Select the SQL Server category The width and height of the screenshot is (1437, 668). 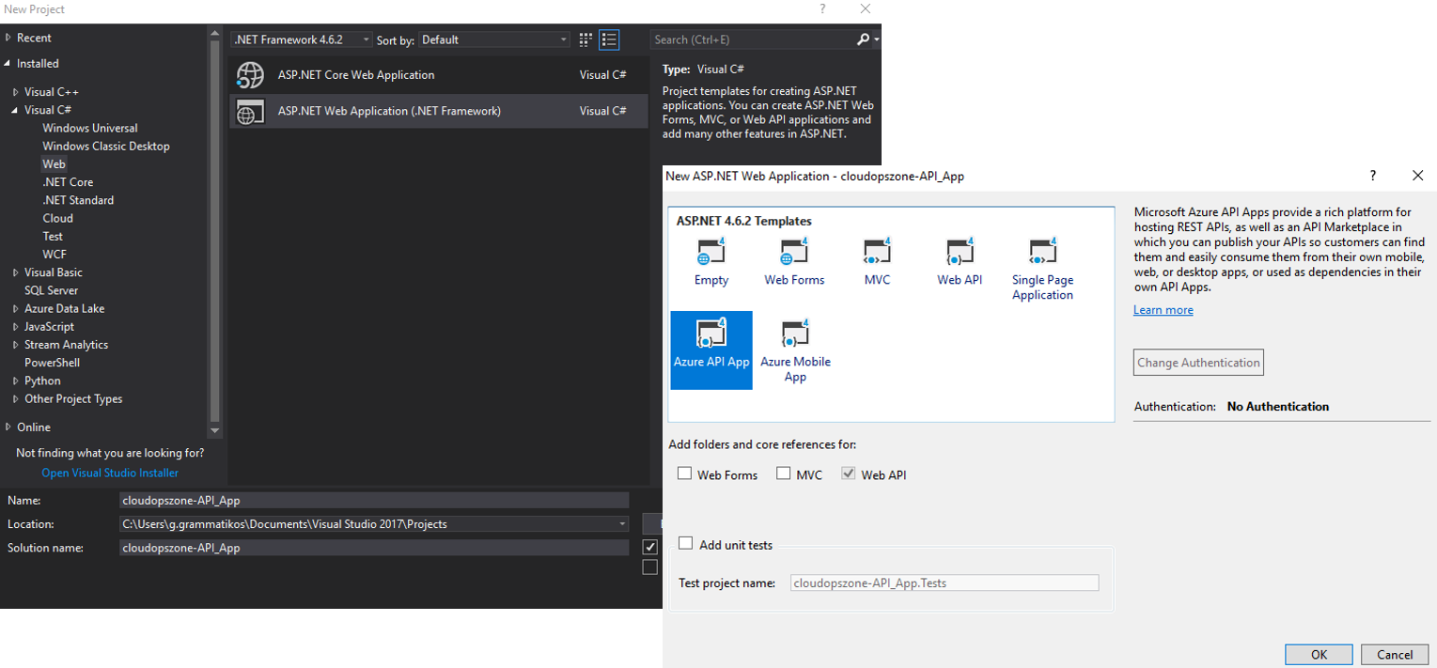point(52,290)
